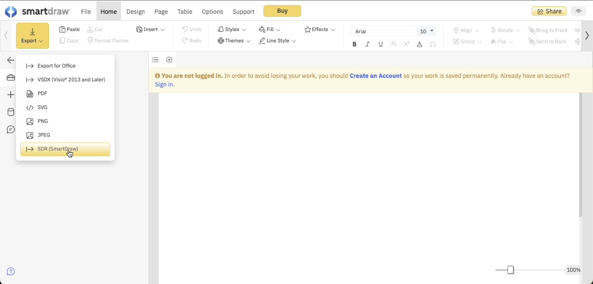Expand the Line Style dropdown
Image resolution: width=593 pixels, height=284 pixels.
(277, 41)
